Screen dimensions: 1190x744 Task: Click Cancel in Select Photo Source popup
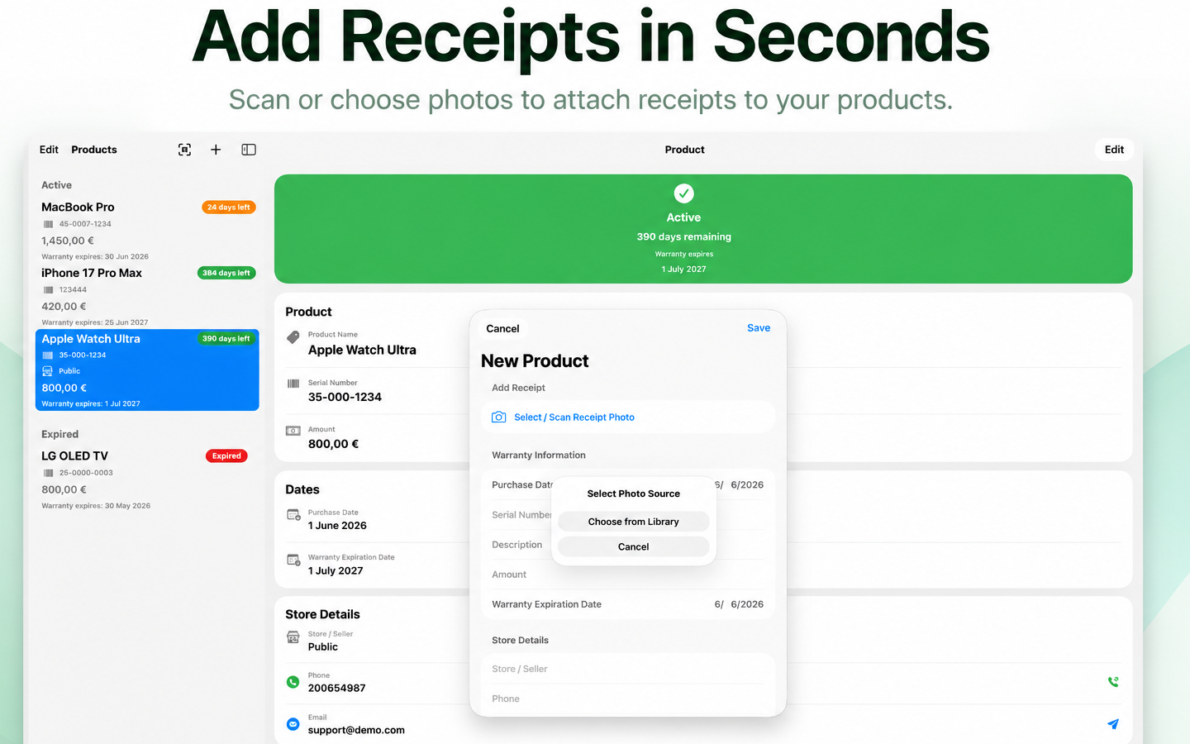634,546
